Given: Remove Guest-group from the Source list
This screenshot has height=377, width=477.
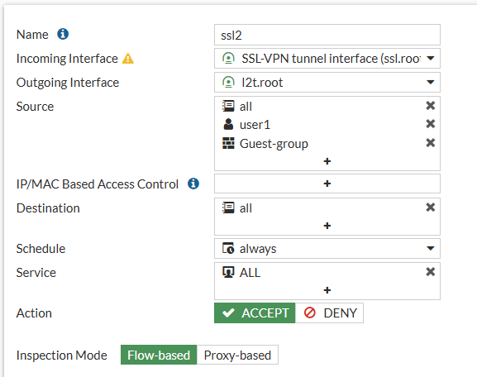Looking at the screenshot, I should click(430, 143).
